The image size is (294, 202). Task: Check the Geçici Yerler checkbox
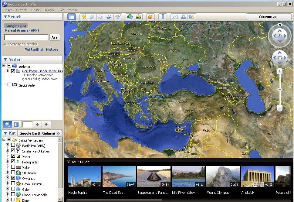click(x=9, y=84)
